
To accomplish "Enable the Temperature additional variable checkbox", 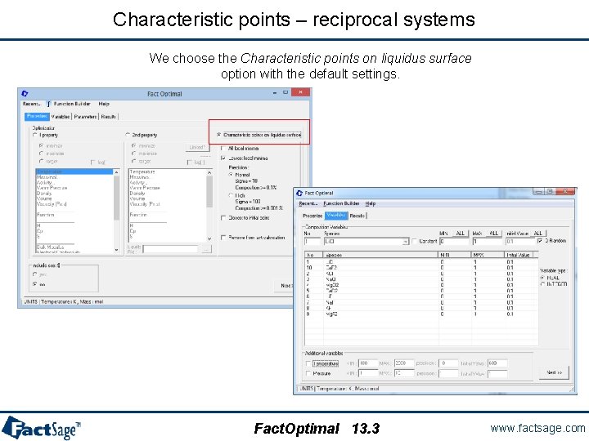I will [x=308, y=363].
